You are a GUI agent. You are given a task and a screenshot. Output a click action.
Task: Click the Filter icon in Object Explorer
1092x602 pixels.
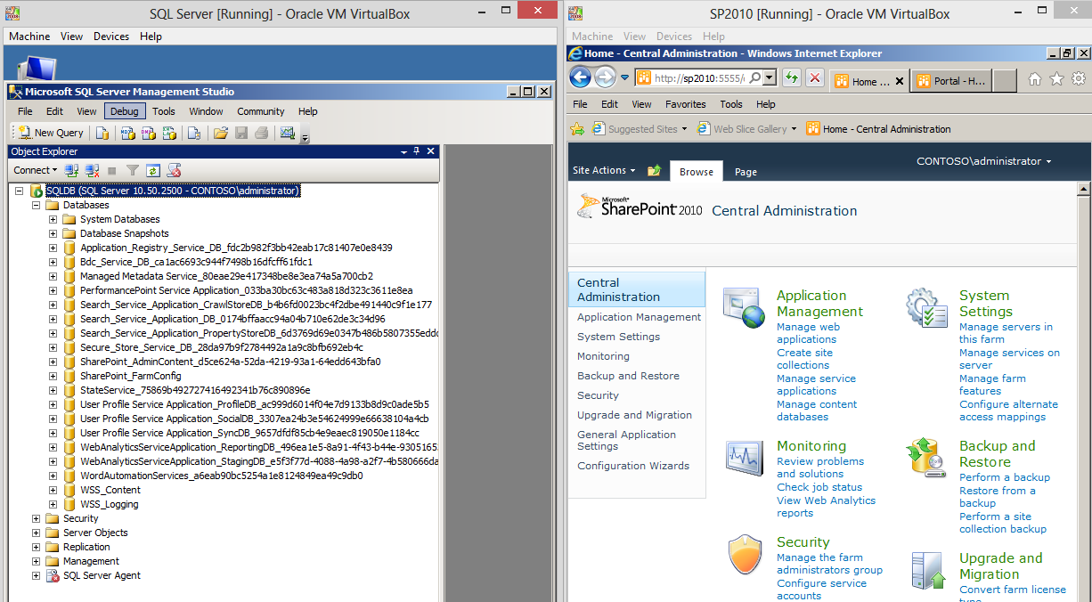tap(133, 170)
